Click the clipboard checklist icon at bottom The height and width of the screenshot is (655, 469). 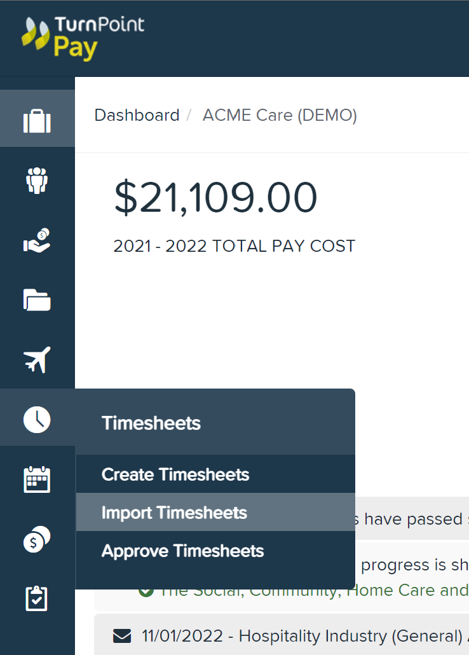pos(36,598)
